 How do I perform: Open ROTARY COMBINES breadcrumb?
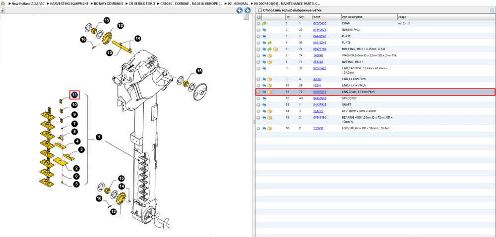[x=109, y=3]
